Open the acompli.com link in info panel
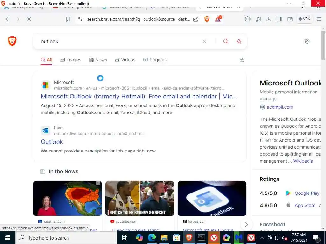326x244 pixels. [x=280, y=107]
